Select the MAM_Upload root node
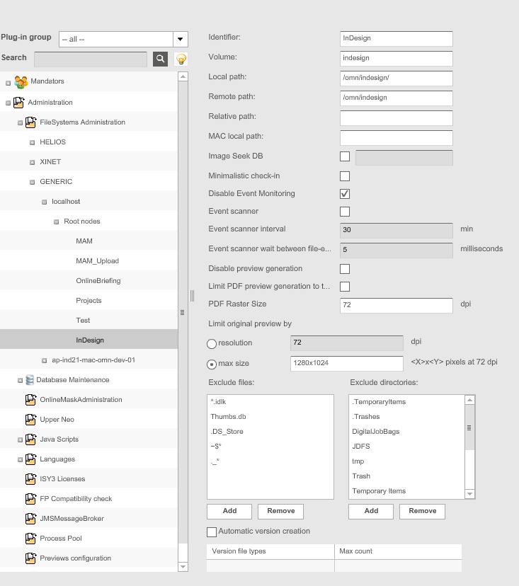Viewport: 519px width, 586px height. pyautogui.click(x=97, y=261)
